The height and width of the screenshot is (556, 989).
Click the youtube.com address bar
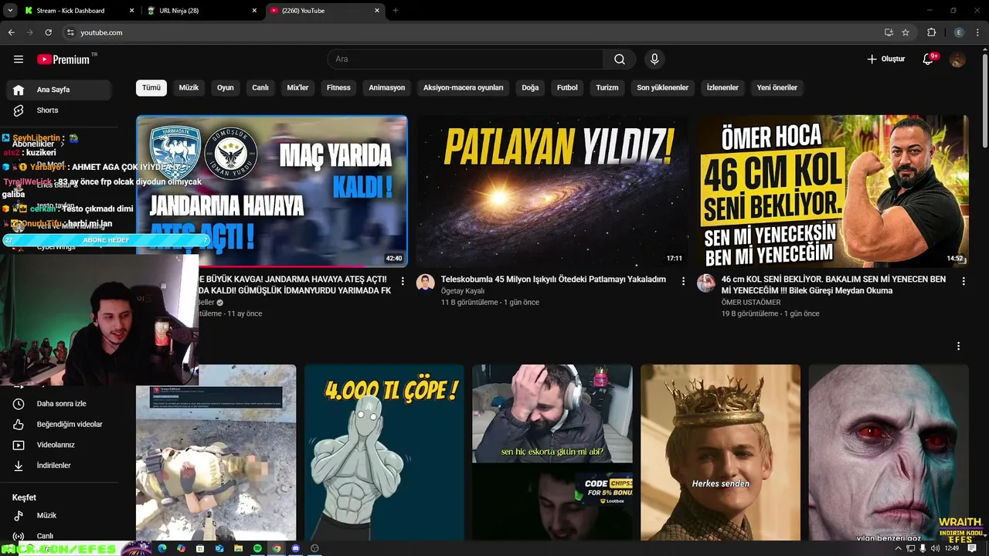click(x=471, y=32)
